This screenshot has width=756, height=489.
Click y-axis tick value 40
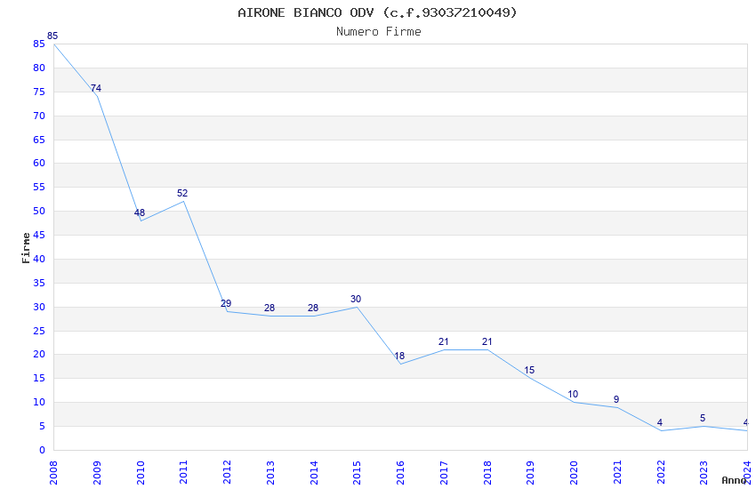point(39,259)
